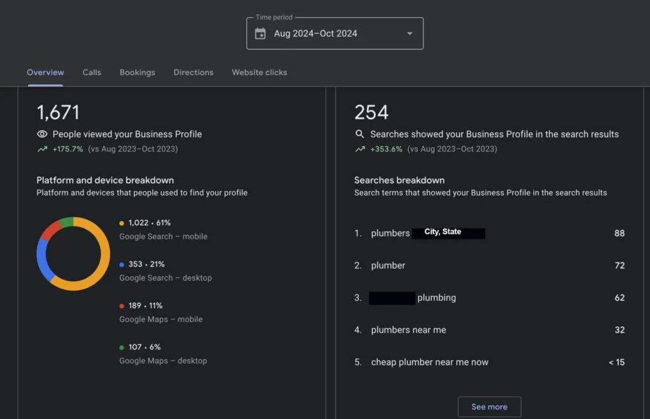Click the green dot for Google Maps desktop

pos(121,347)
